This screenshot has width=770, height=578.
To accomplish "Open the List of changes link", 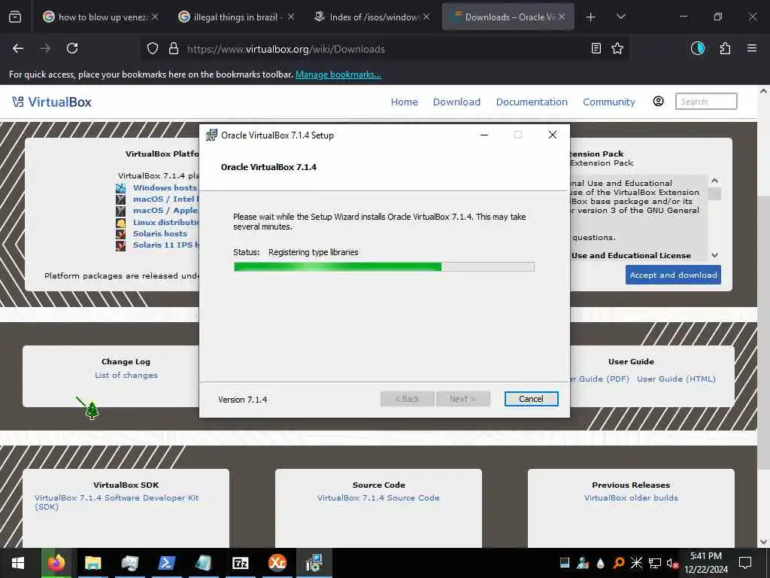I will 126,375.
